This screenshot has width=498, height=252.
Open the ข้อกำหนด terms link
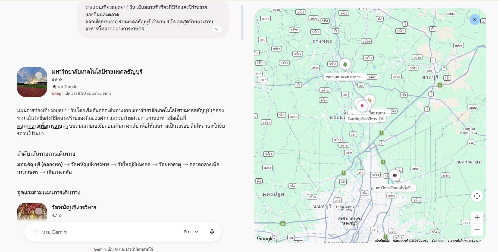(x=438, y=241)
